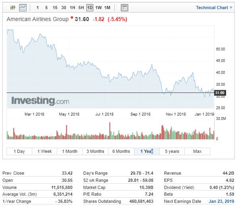The height and width of the screenshot is (210, 238).
Task: Switch to the Max range tab
Action: pos(197,151)
